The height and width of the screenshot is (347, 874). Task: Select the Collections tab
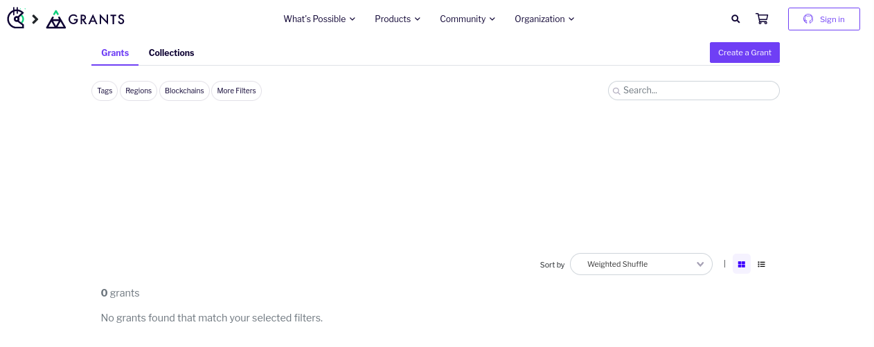click(171, 53)
